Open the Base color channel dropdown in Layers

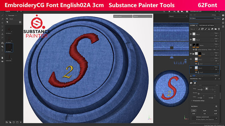point(194,29)
